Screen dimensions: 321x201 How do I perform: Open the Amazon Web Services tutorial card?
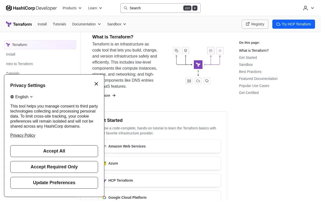click(x=159, y=146)
